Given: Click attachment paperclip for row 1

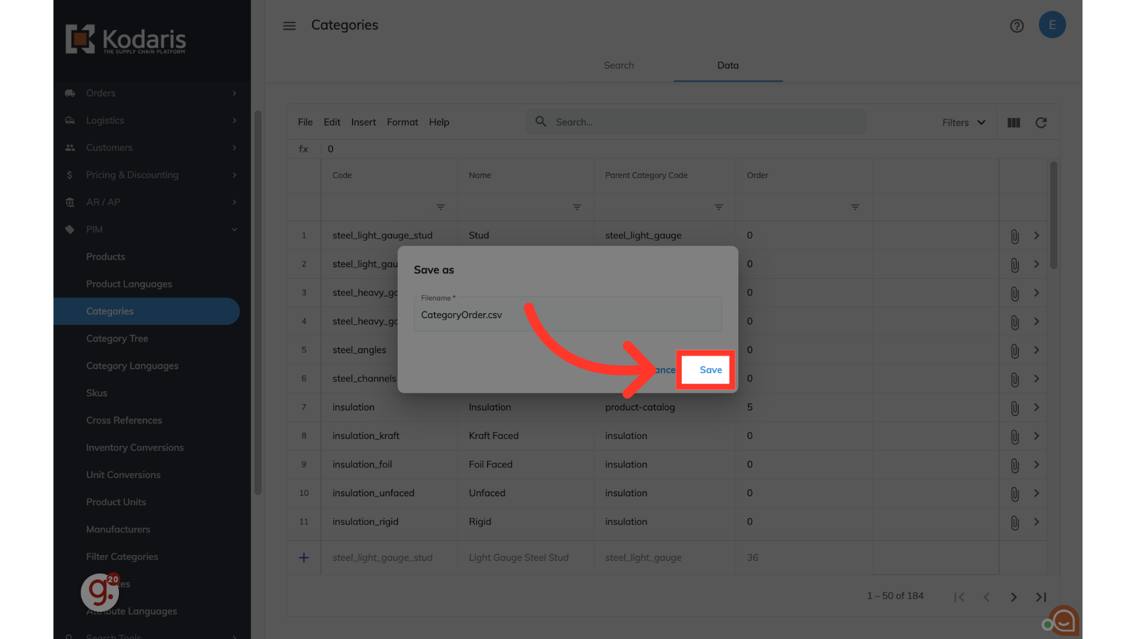Looking at the screenshot, I should tap(1014, 236).
